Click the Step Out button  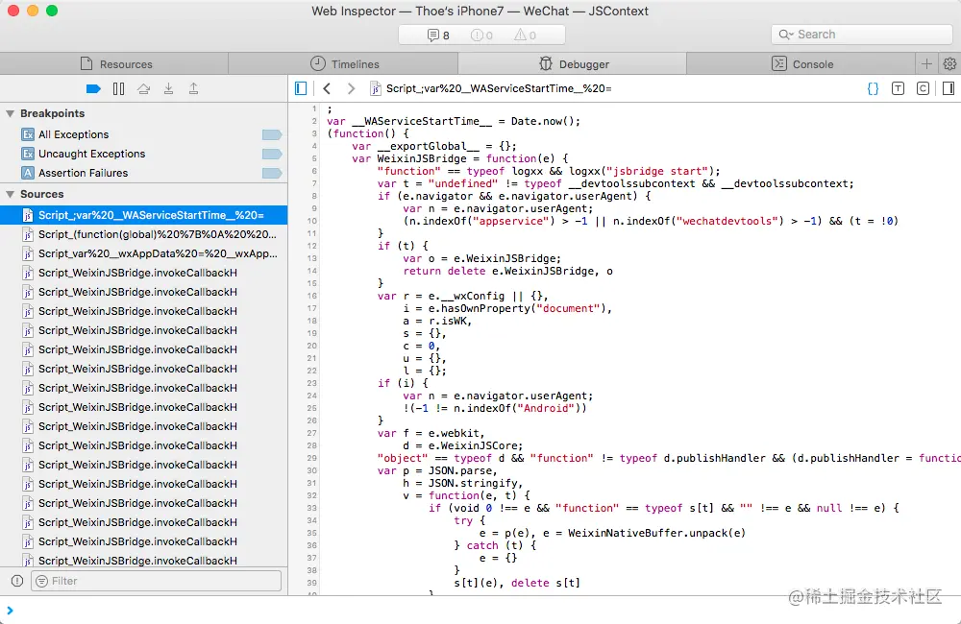[x=193, y=89]
